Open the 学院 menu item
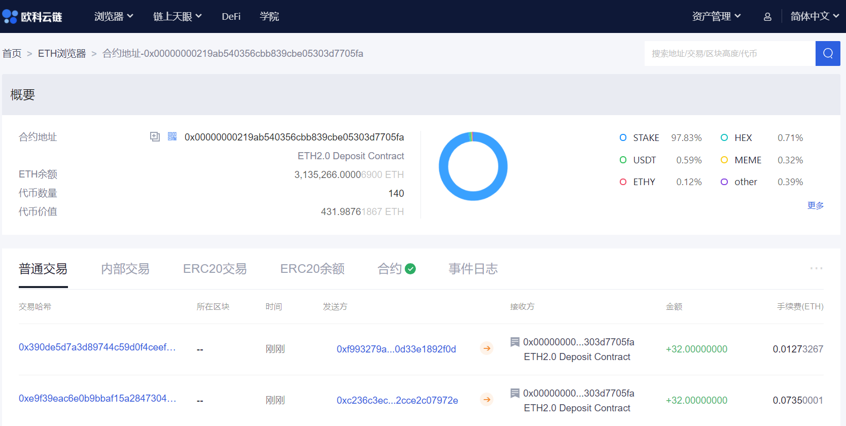The image size is (846, 426). coord(269,17)
